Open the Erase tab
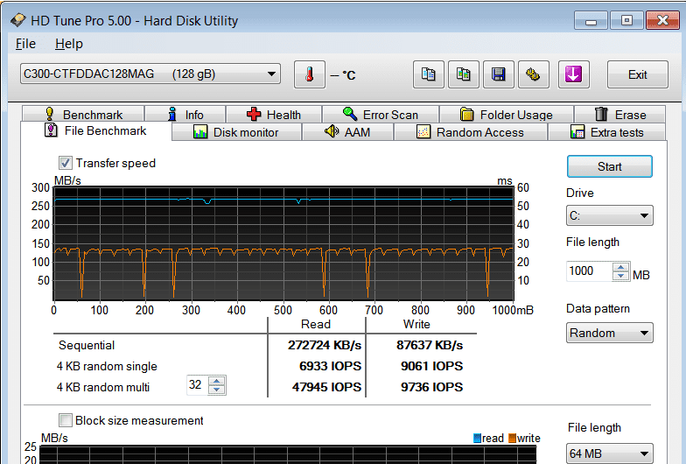 click(619, 114)
